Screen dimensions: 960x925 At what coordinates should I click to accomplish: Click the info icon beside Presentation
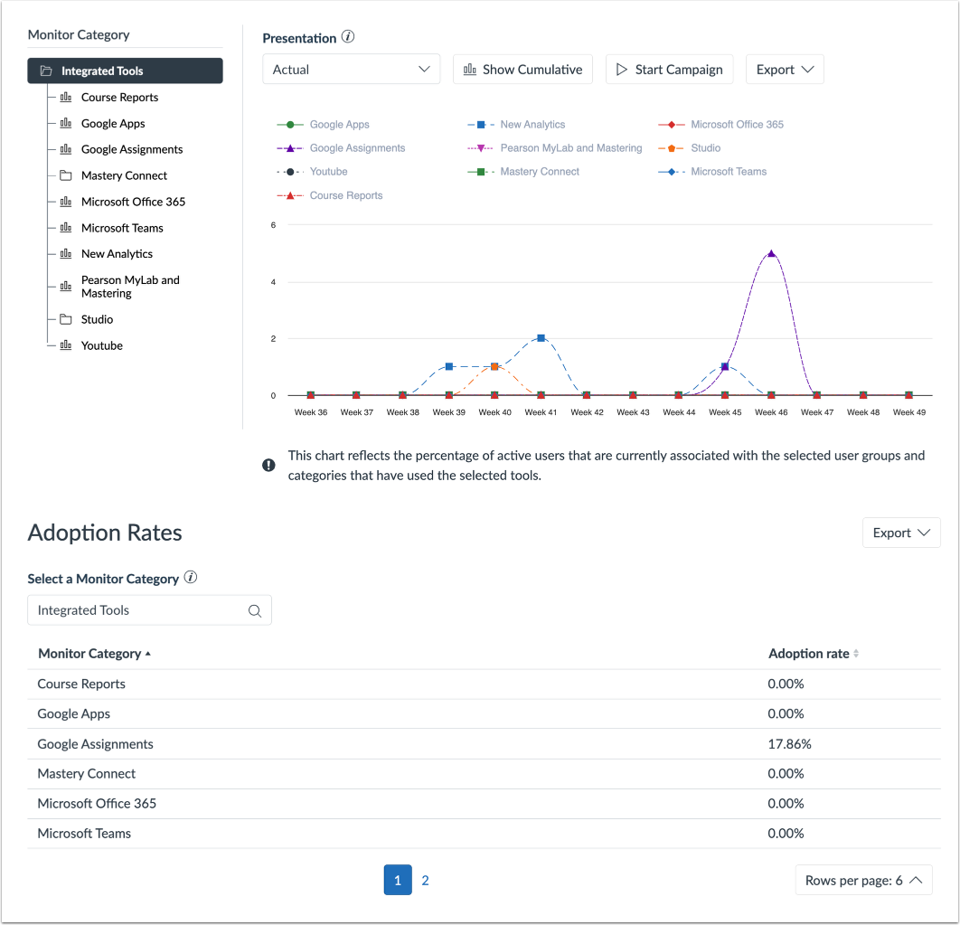[x=349, y=37]
